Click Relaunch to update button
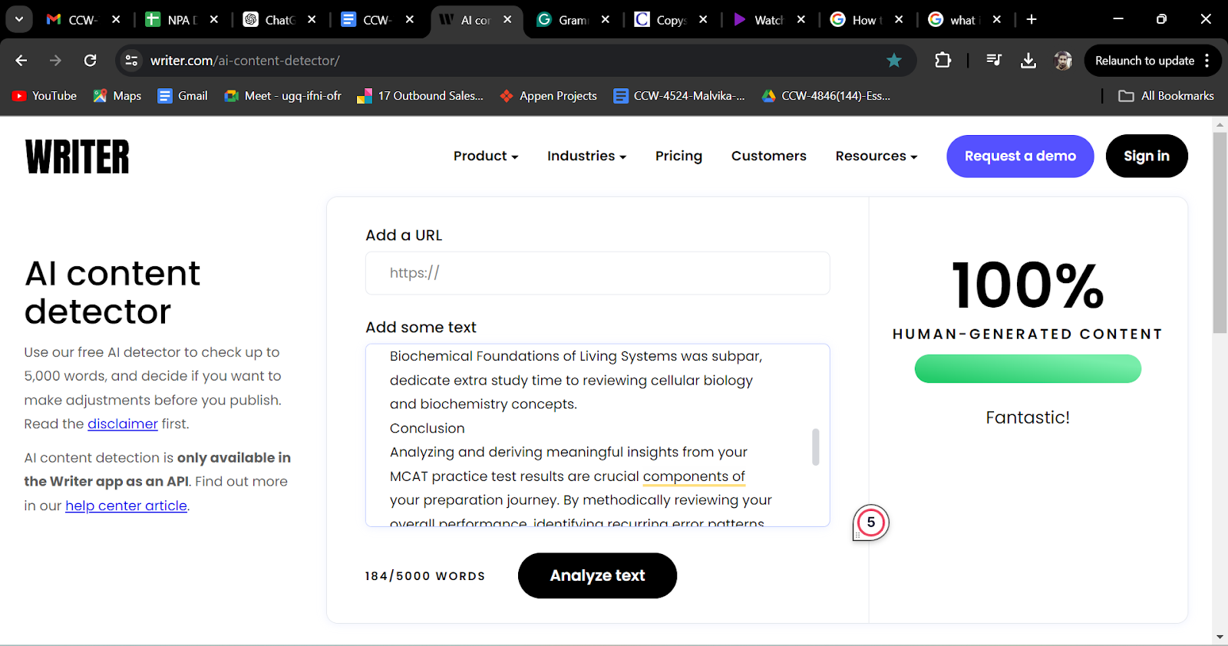This screenshot has width=1228, height=646. pos(1144,61)
